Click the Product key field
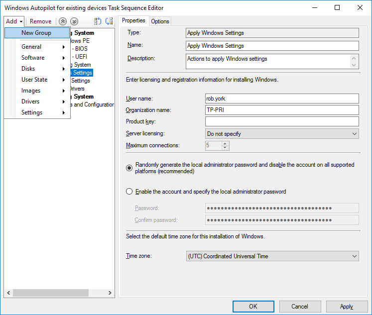 pyautogui.click(x=282, y=121)
